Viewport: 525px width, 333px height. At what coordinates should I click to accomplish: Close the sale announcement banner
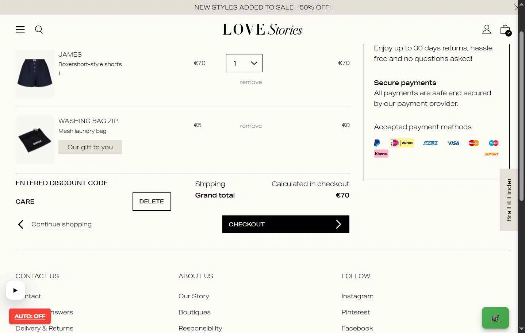tap(516, 7)
